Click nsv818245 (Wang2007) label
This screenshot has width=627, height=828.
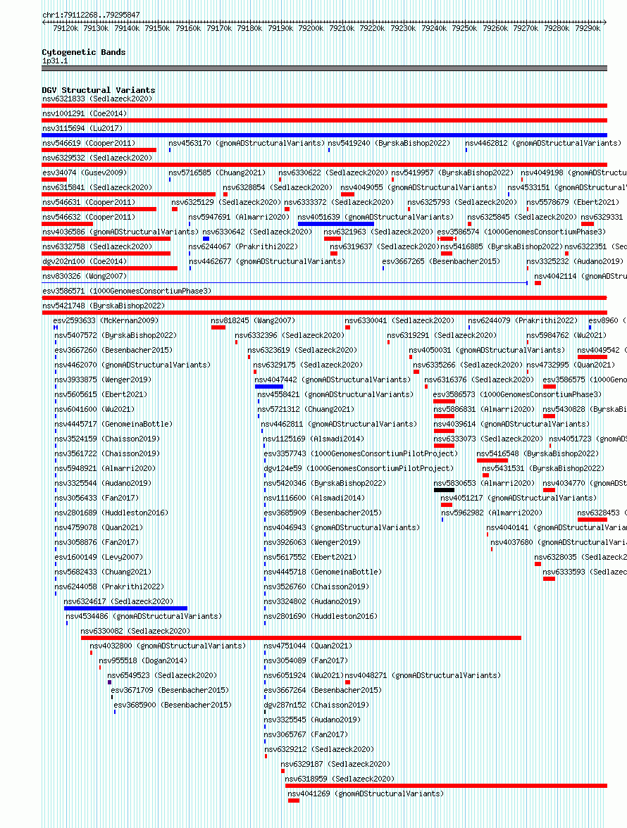point(253,320)
